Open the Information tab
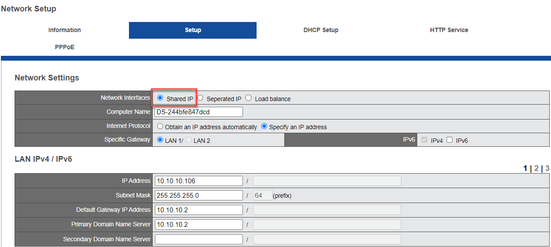 pyautogui.click(x=64, y=30)
